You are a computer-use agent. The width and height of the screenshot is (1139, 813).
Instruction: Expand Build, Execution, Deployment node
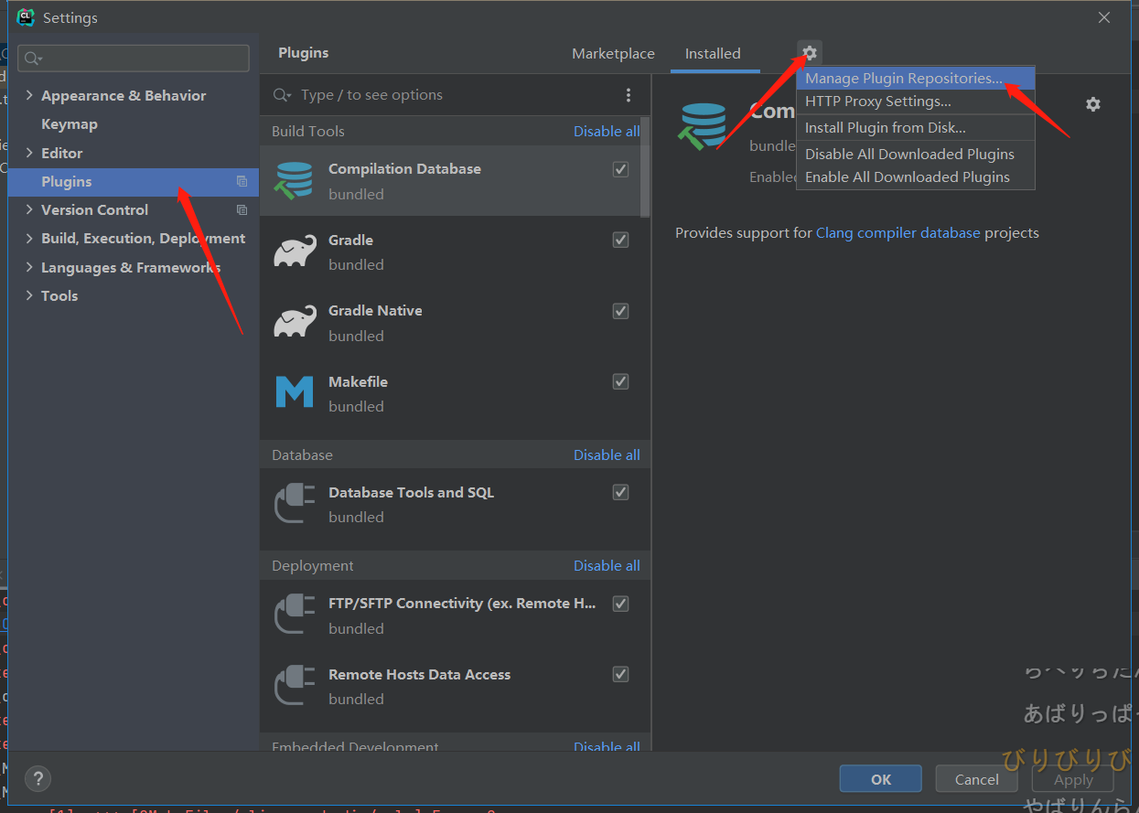click(29, 239)
